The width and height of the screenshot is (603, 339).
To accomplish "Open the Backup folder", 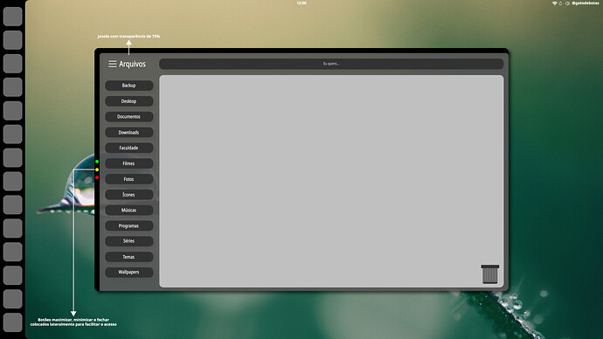I will tap(128, 86).
